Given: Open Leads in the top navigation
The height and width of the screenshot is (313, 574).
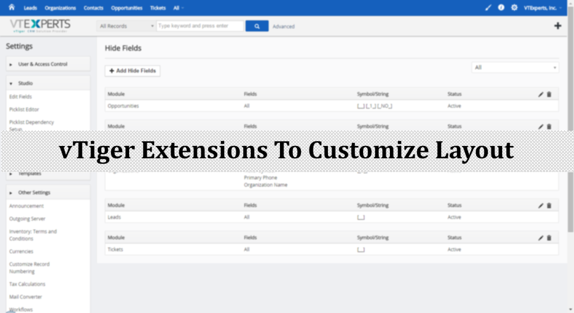Looking at the screenshot, I should (x=30, y=8).
